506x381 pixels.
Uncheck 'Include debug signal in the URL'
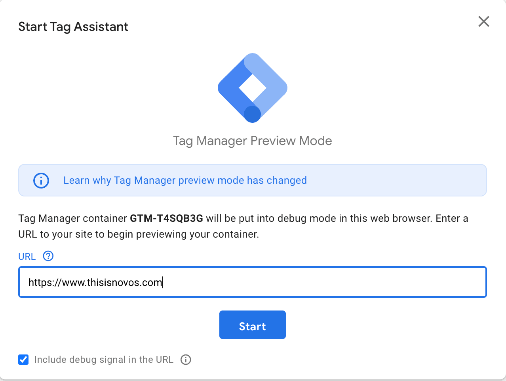23,360
